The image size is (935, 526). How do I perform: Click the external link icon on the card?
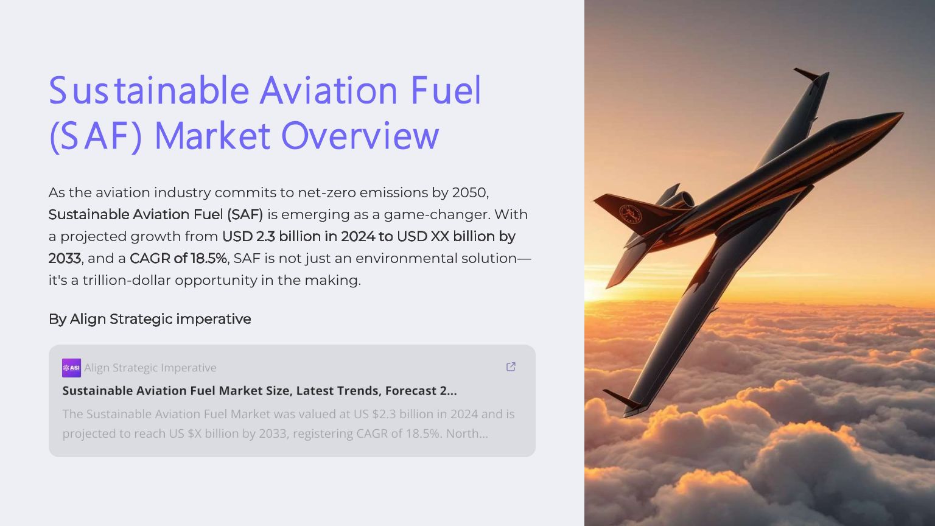click(511, 366)
